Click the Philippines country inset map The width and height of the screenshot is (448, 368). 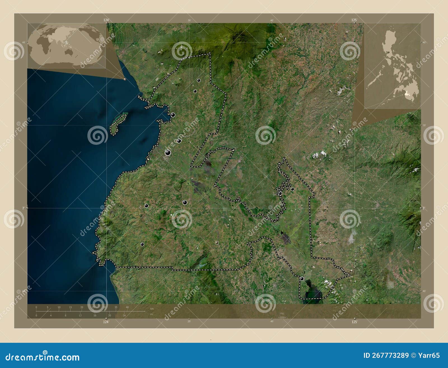pyautogui.click(x=393, y=66)
